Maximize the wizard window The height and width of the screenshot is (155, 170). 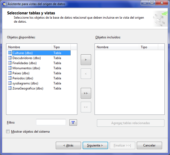(x=152, y=3)
